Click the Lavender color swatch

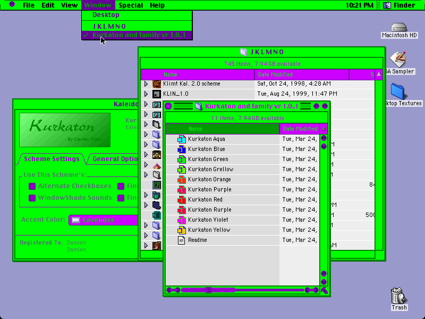tap(76, 220)
